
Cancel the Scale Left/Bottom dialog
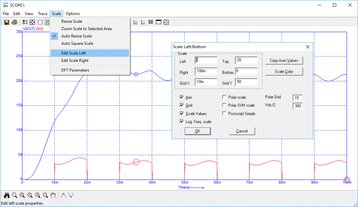242,131
